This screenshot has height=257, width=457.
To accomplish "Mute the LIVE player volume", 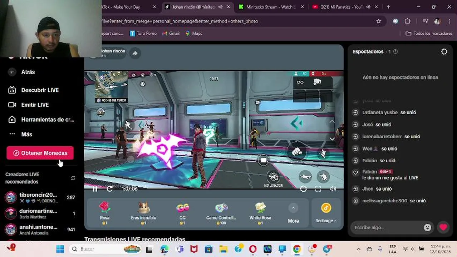I will click(333, 189).
